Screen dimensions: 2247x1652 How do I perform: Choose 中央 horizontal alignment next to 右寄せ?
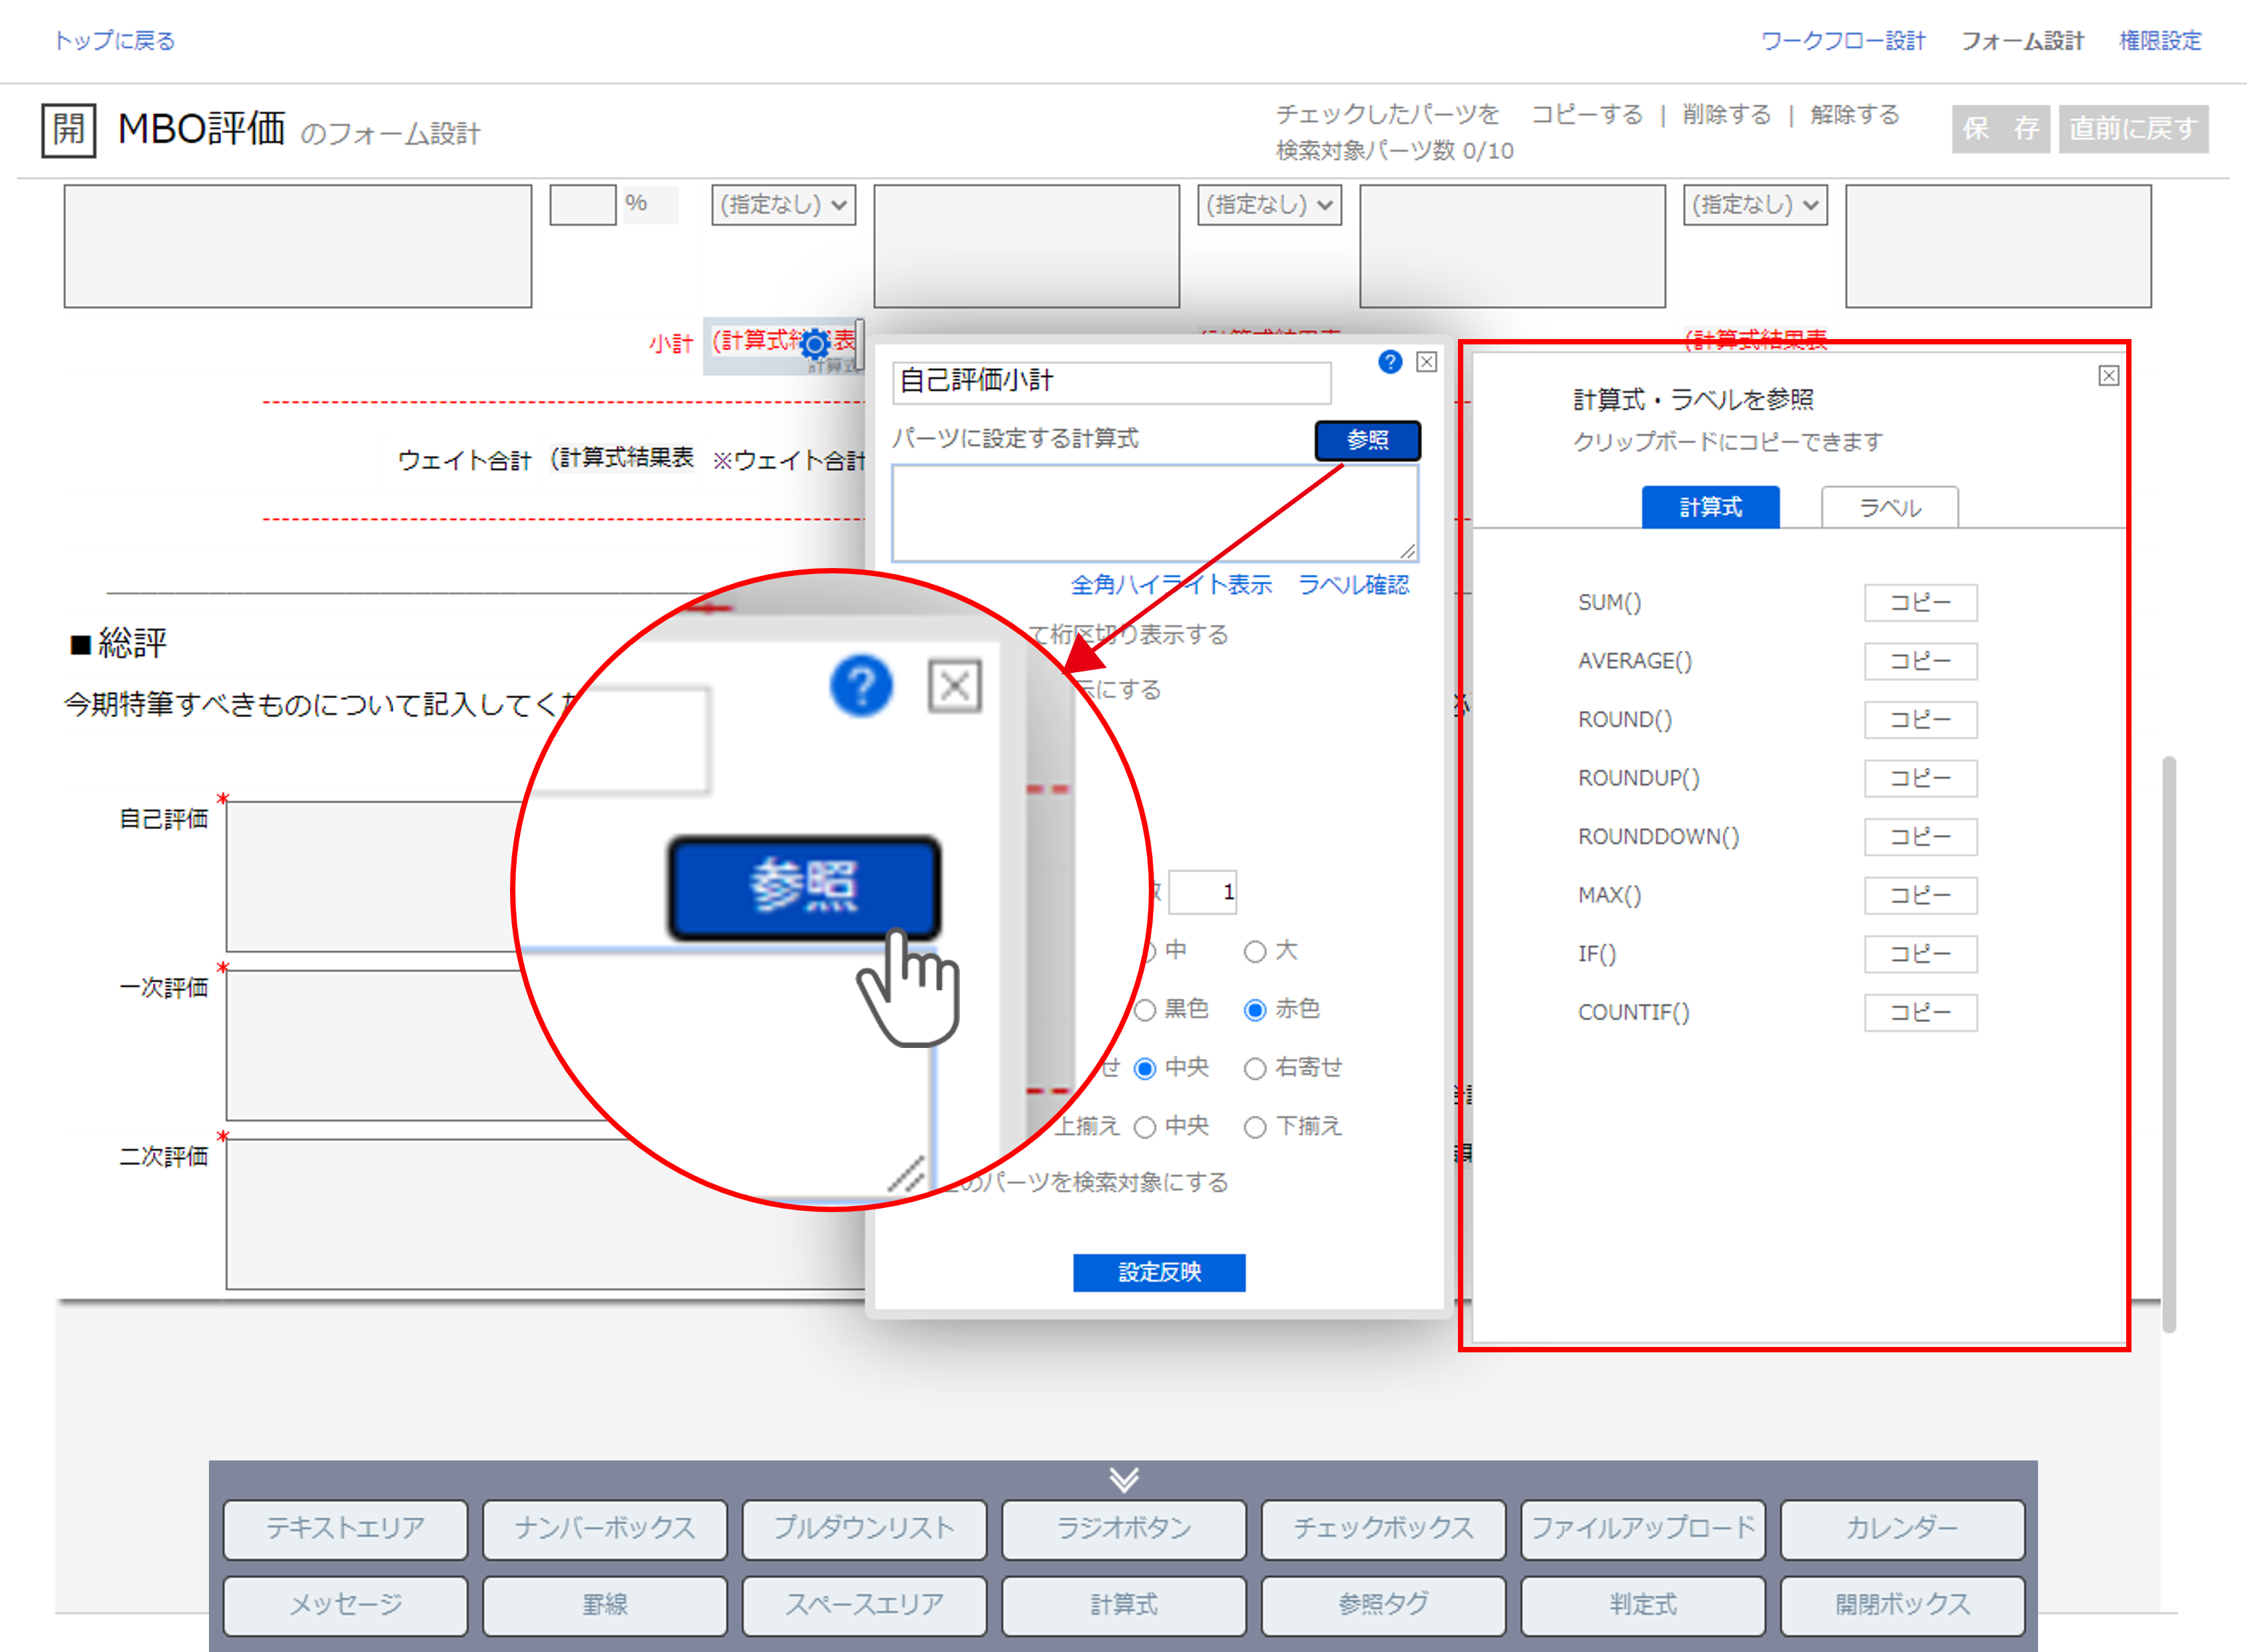coord(1145,1069)
